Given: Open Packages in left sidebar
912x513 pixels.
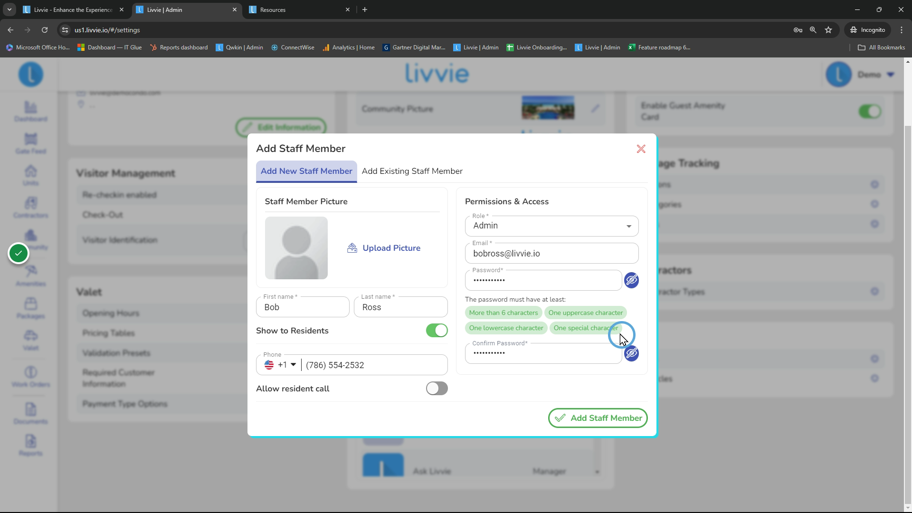Looking at the screenshot, I should click(x=30, y=308).
